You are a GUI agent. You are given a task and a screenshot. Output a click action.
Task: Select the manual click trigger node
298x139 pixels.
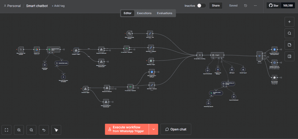[21, 49]
